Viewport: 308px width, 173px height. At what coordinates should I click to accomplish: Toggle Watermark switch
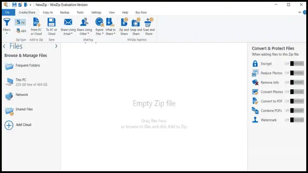pos(297,120)
